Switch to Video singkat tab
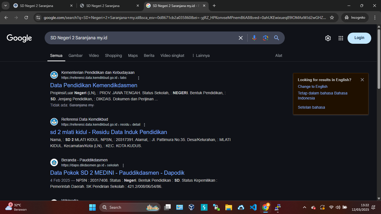 172,55
